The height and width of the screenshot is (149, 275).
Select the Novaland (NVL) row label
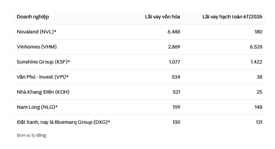pos(37,32)
